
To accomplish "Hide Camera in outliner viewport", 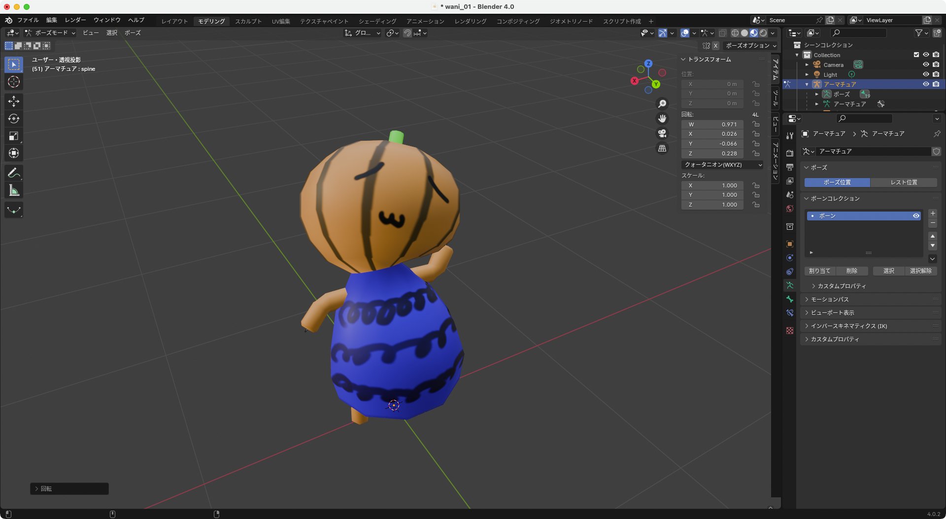I will (926, 64).
